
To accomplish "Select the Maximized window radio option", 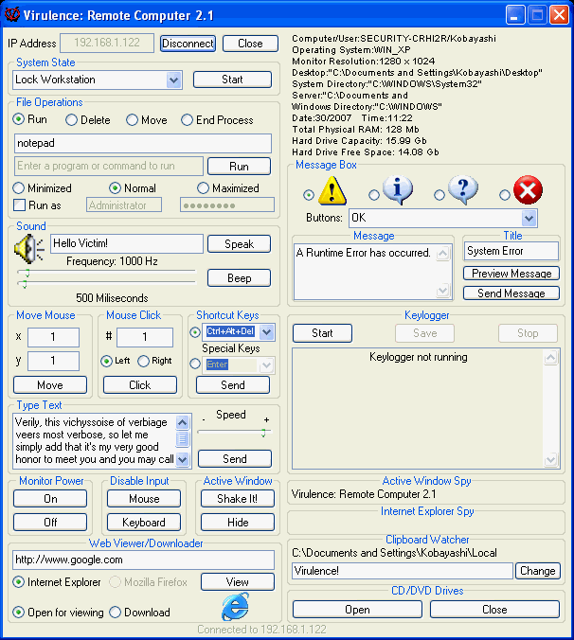I will pyautogui.click(x=204, y=188).
